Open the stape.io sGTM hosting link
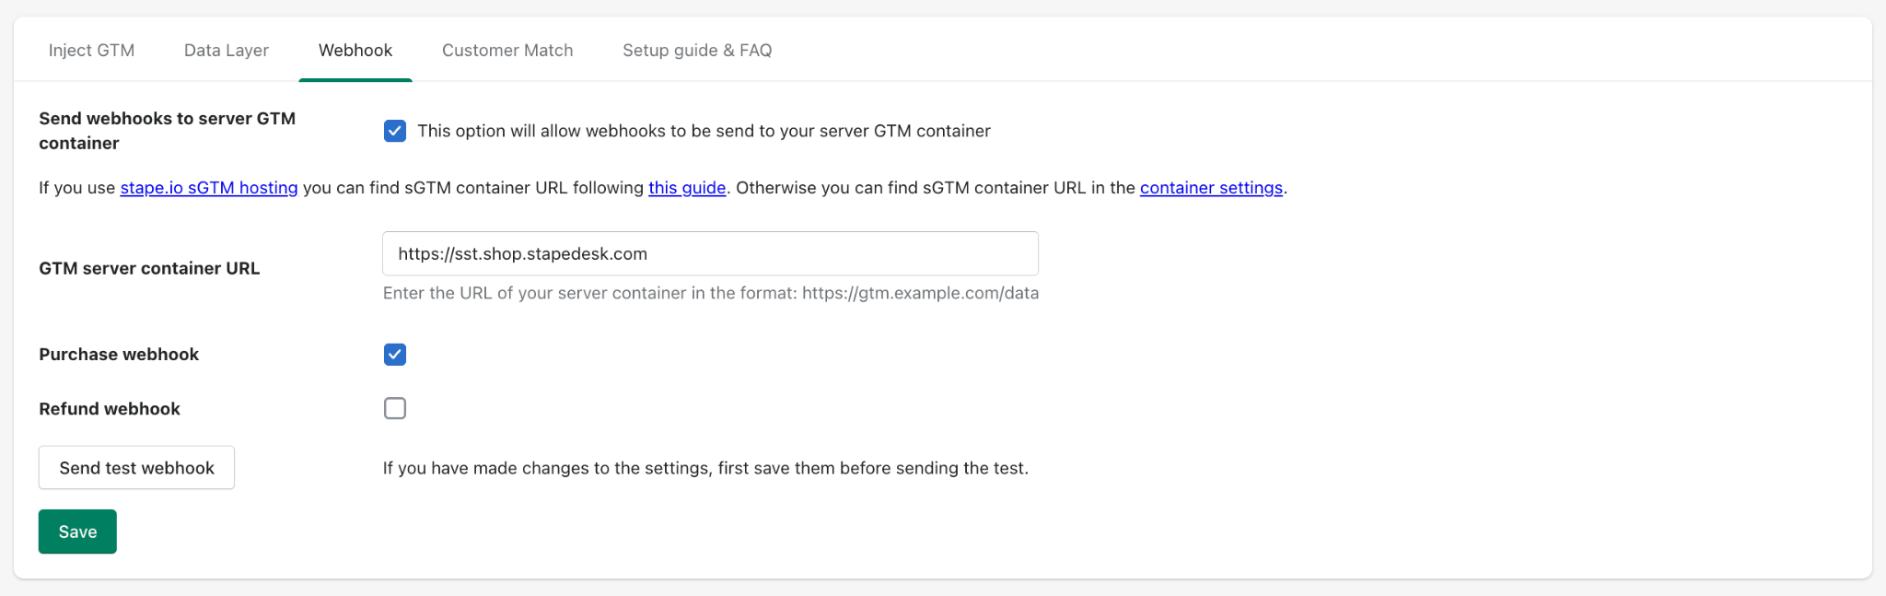 click(x=209, y=188)
